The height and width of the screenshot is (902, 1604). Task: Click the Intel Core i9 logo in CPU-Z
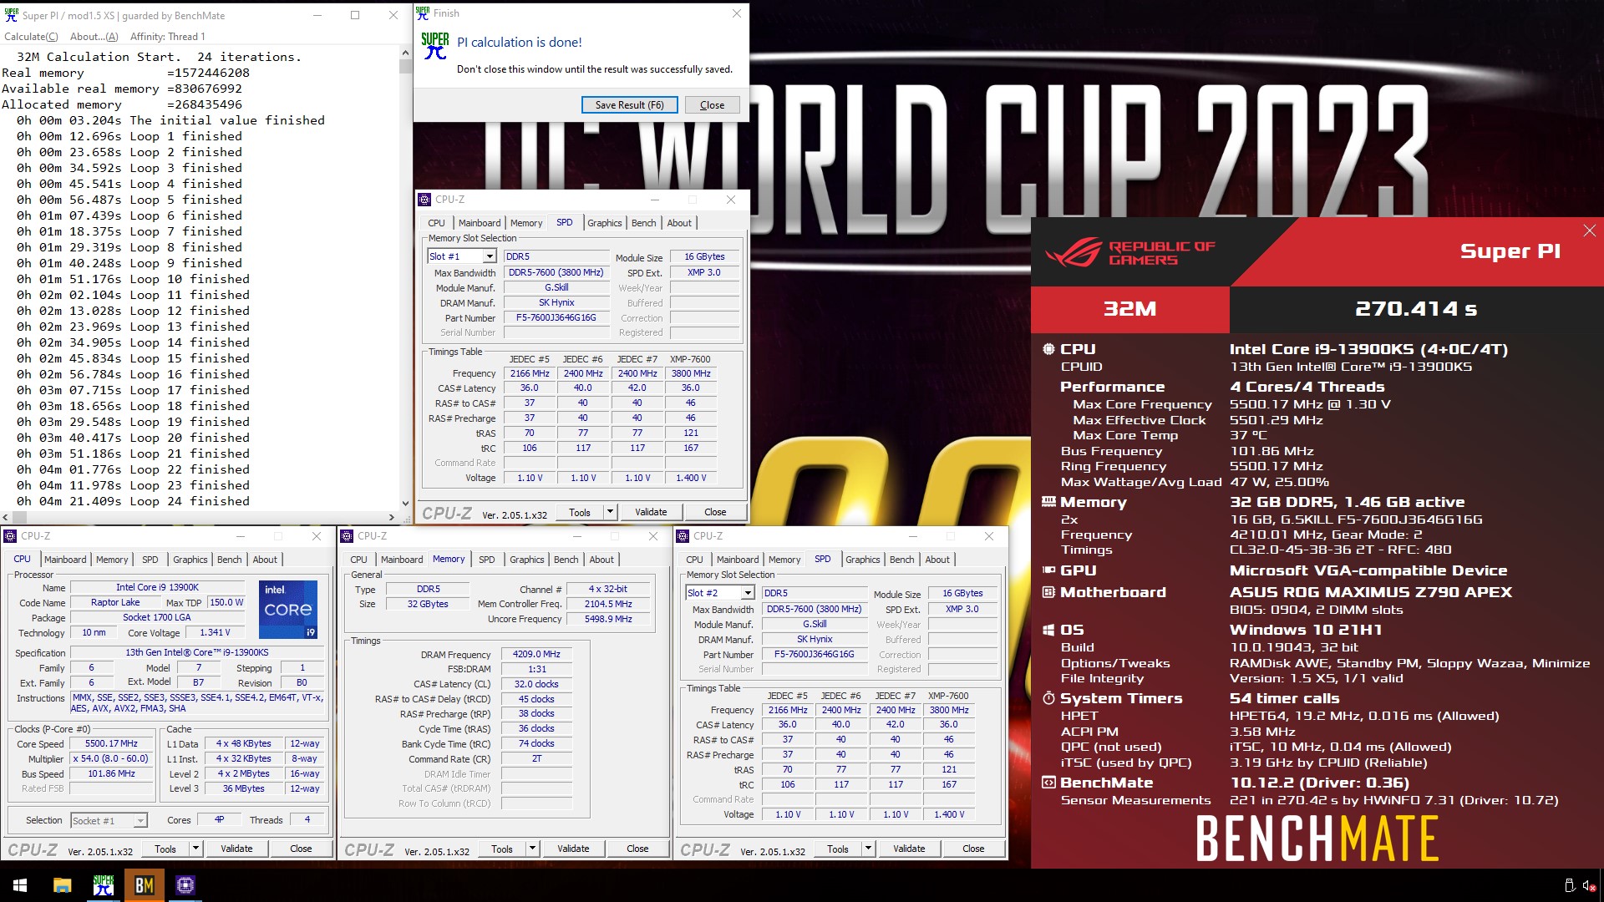pyautogui.click(x=288, y=610)
